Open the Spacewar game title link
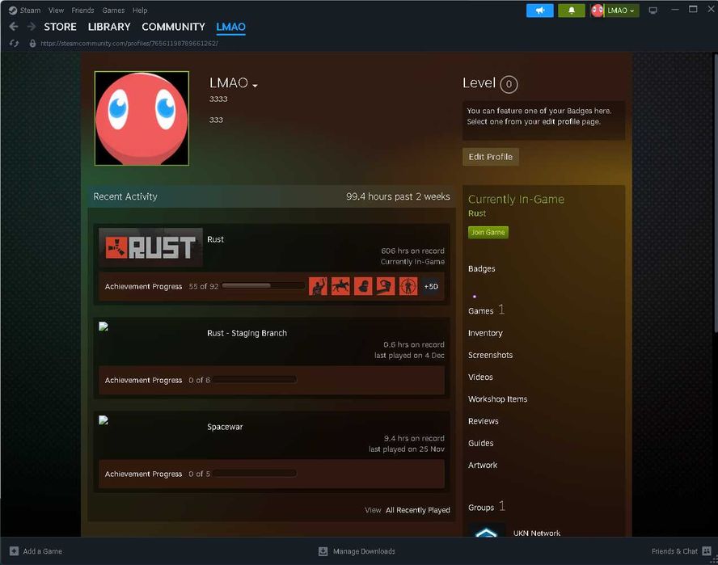Viewport: 718px width, 565px height. click(x=225, y=427)
